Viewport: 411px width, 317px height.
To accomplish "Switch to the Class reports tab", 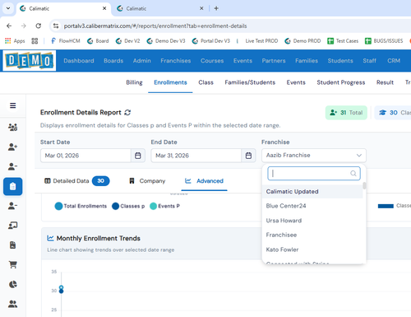I will pyautogui.click(x=205, y=82).
